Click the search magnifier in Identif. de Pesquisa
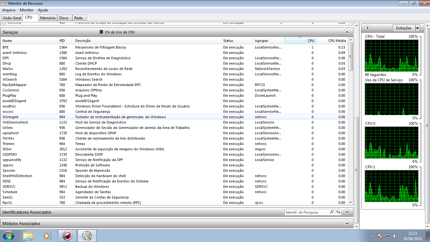Screen dimensions: 430x242 pos(332,212)
